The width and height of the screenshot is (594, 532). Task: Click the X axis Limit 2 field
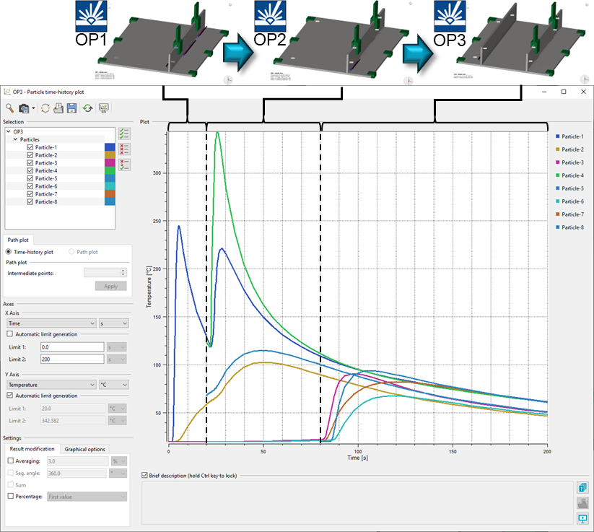(72, 359)
